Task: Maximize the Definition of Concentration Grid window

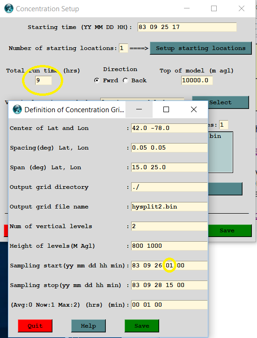Action: click(x=166, y=109)
